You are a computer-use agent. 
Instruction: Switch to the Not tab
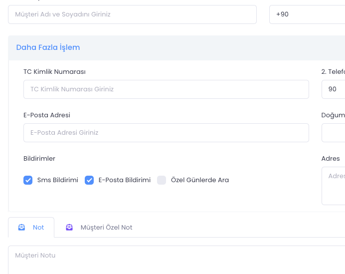click(38, 227)
